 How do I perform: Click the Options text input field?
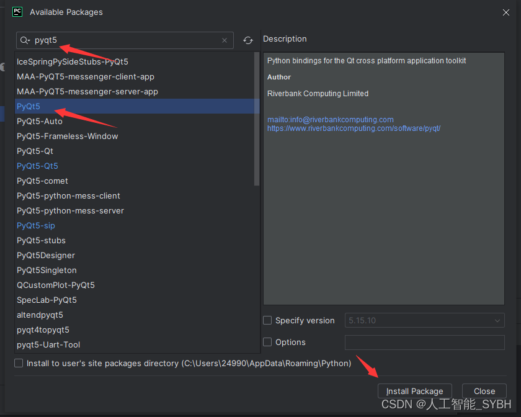(425, 342)
